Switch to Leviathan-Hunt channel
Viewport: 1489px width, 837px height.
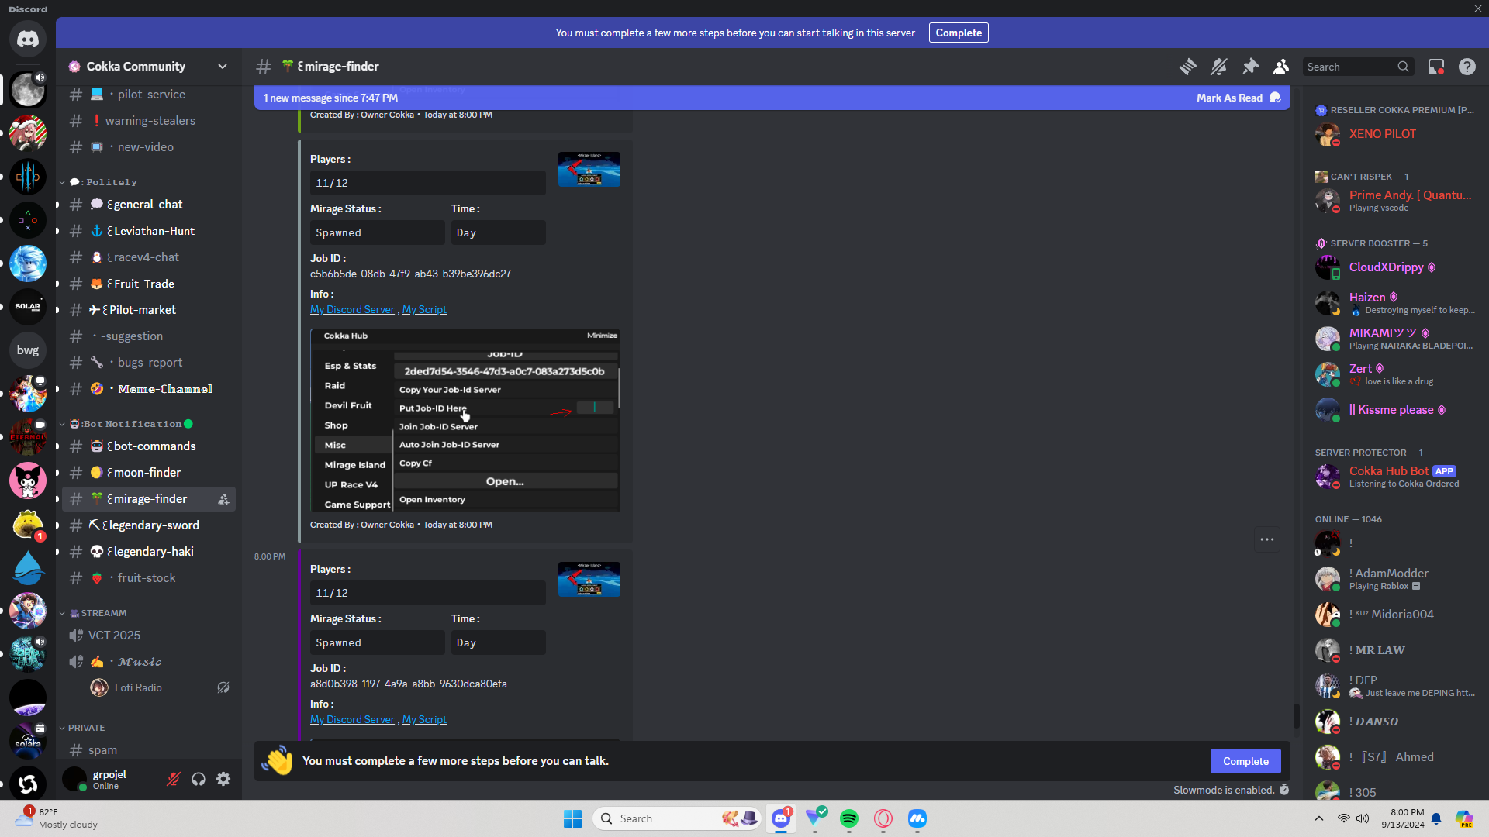pos(149,231)
